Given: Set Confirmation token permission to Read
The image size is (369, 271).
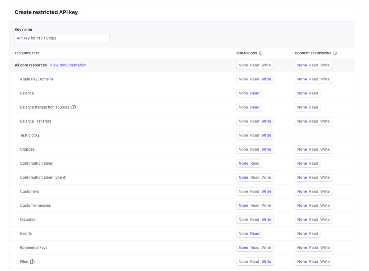Looking at the screenshot, I should point(255,164).
